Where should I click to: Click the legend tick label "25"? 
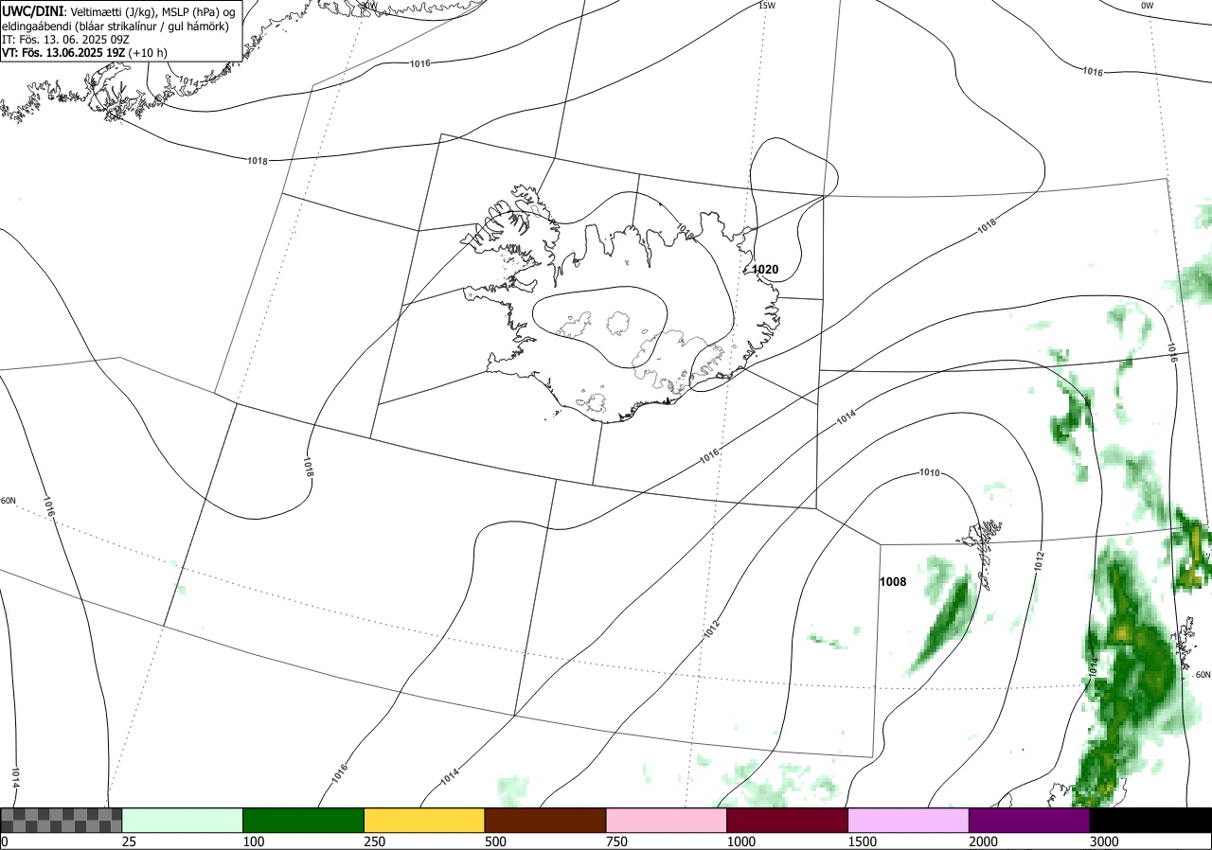[129, 841]
